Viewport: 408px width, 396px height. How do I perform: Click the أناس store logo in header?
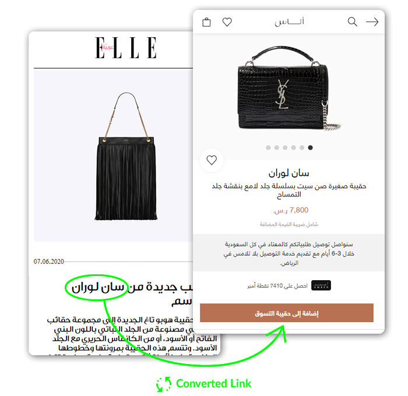[x=289, y=22]
